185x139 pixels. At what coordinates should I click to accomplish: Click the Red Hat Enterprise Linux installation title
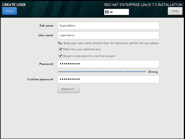pos(143,5)
